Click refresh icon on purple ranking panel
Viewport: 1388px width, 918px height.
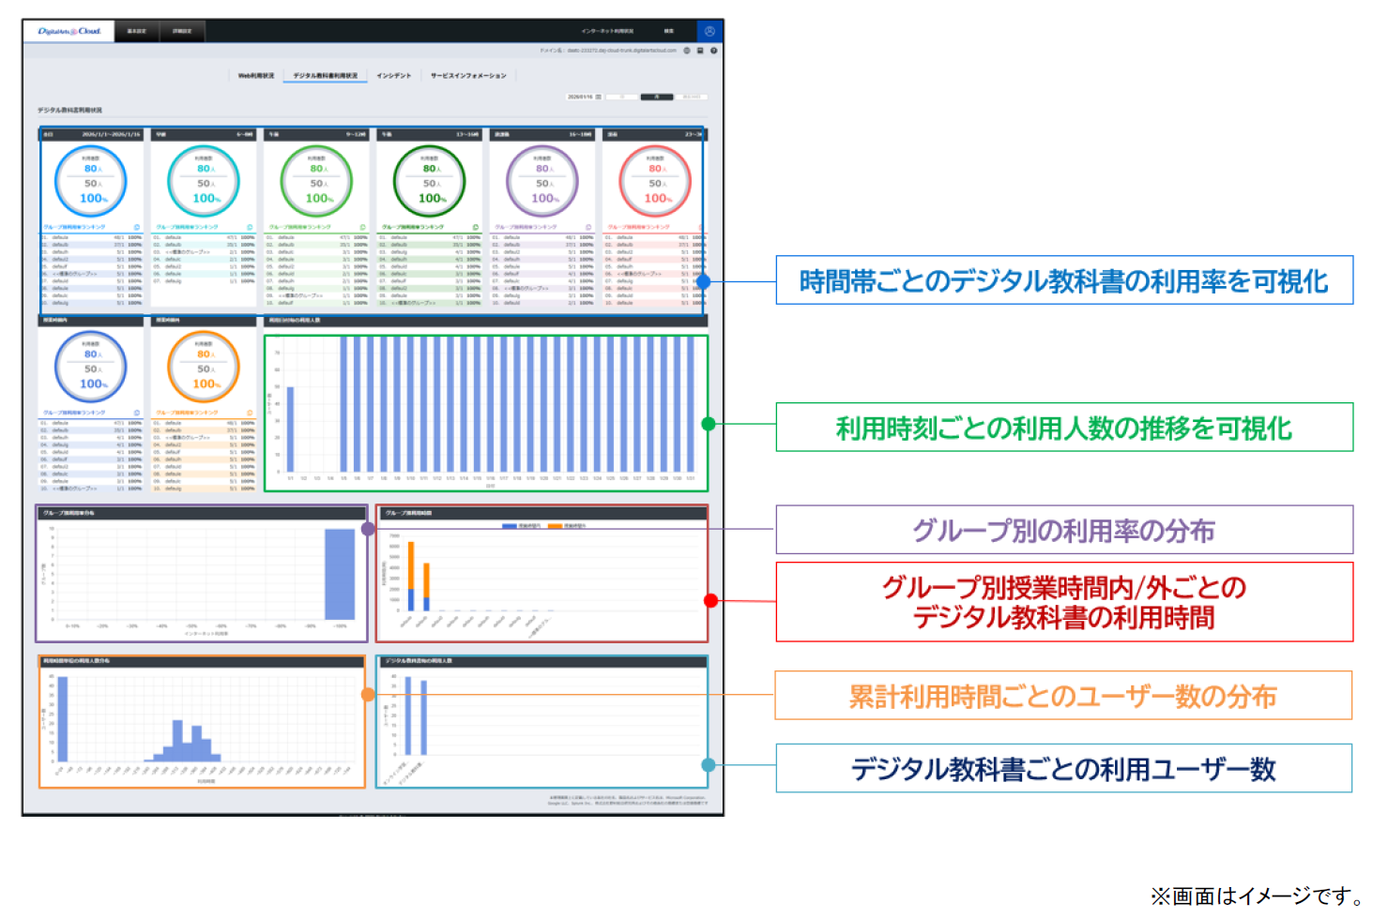(588, 227)
